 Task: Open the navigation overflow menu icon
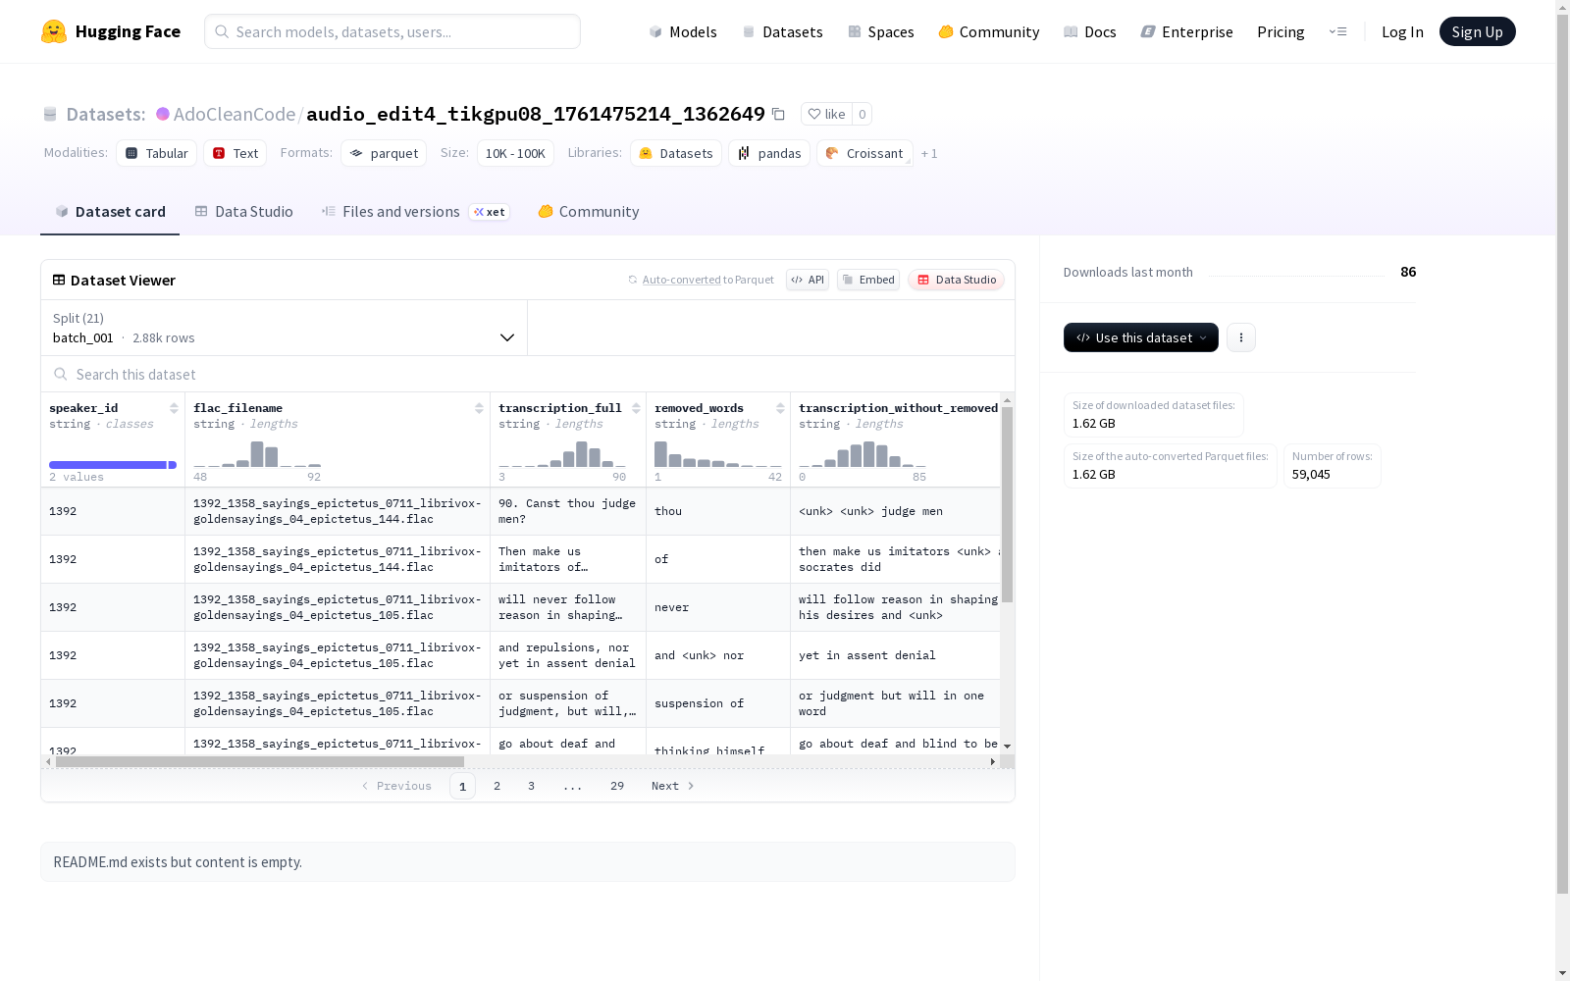tap(1337, 31)
